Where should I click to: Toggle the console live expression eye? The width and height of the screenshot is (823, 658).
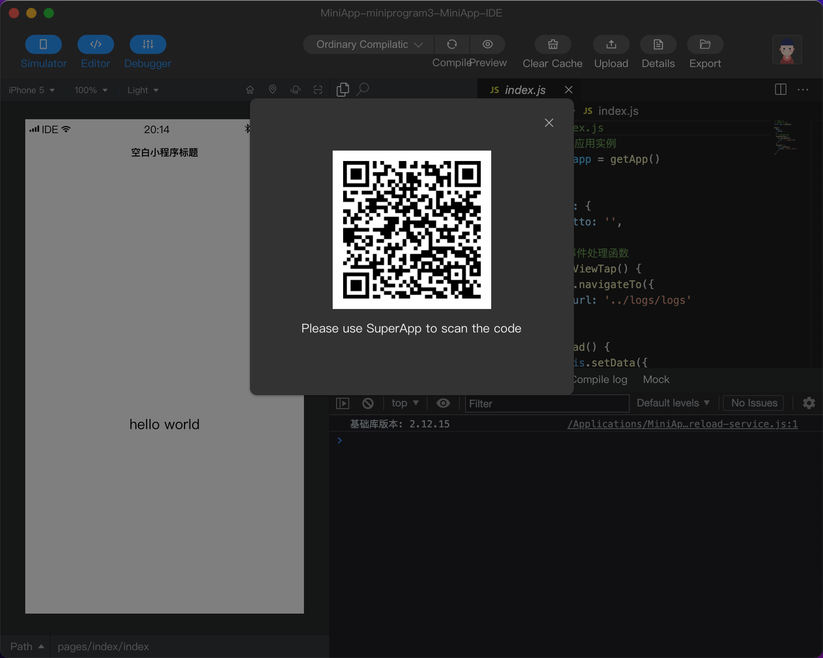(x=443, y=403)
